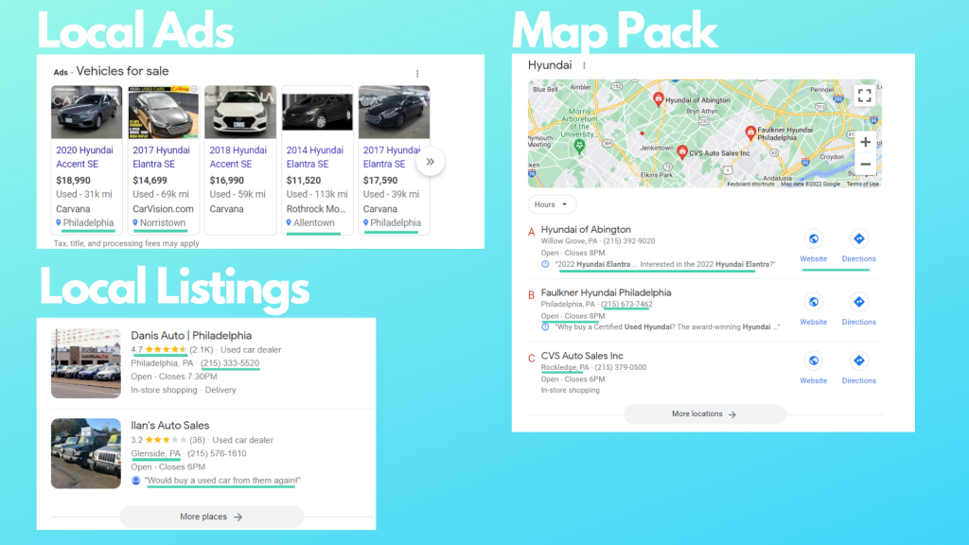Click the Vehicles for sale heading
The image size is (969, 545).
pos(122,72)
